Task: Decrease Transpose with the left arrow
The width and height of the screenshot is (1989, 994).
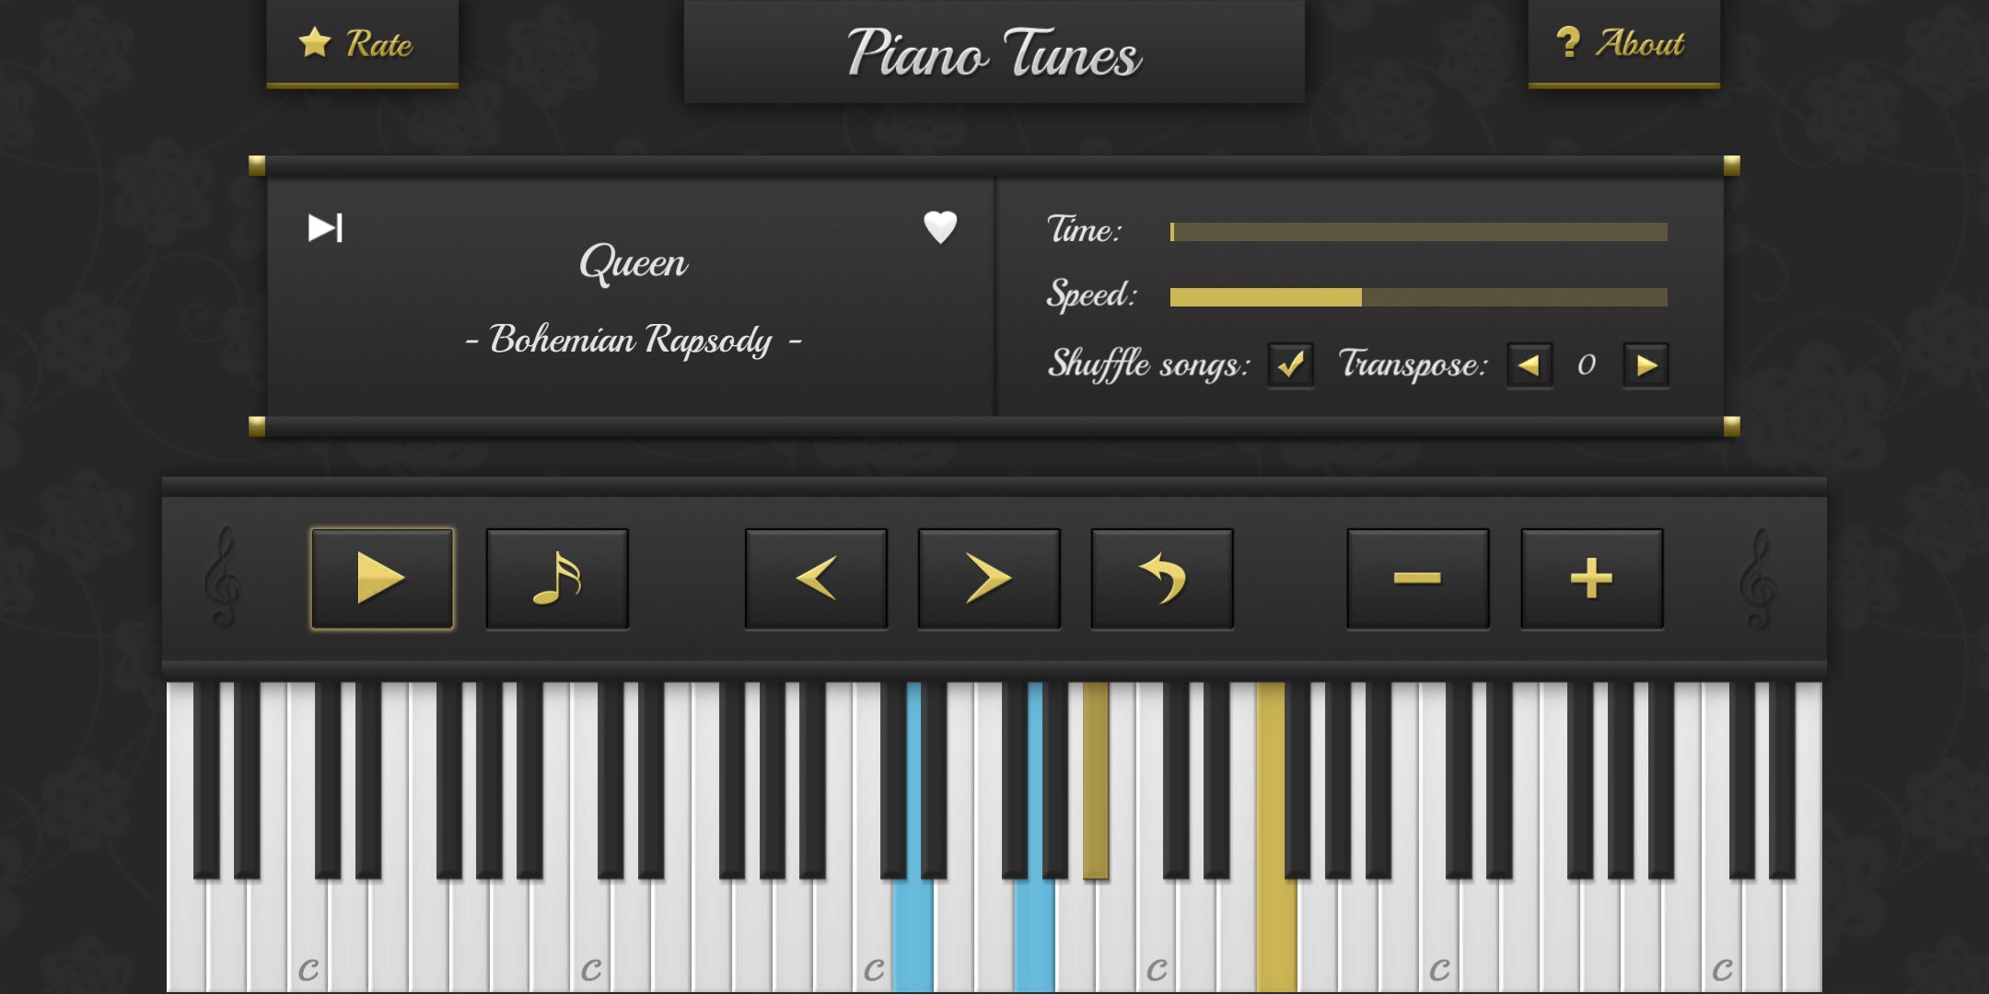Action: click(x=1530, y=365)
